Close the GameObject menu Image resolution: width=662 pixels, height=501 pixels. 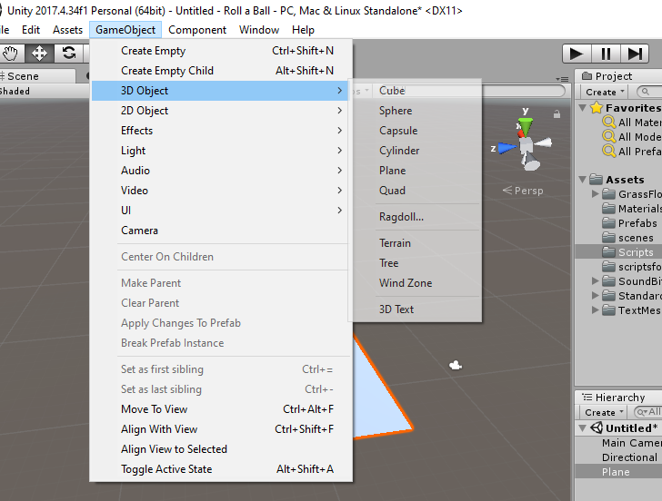[x=125, y=30]
